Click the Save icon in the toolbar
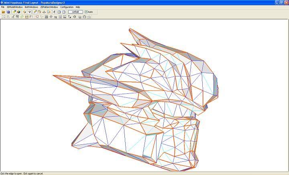The height and width of the screenshot is (175, 289). click(x=8, y=12)
